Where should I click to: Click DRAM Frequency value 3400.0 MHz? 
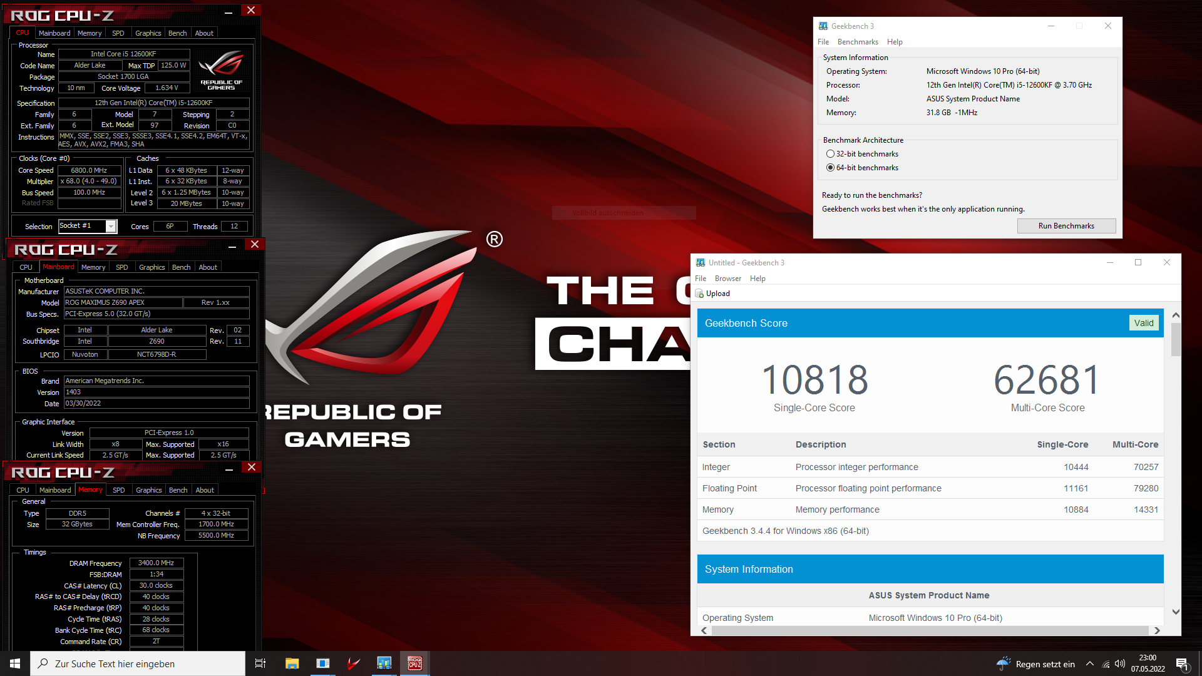(156, 563)
